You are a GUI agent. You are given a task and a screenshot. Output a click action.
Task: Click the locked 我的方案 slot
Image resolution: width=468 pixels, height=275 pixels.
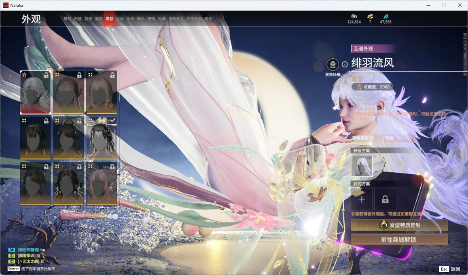click(385, 199)
